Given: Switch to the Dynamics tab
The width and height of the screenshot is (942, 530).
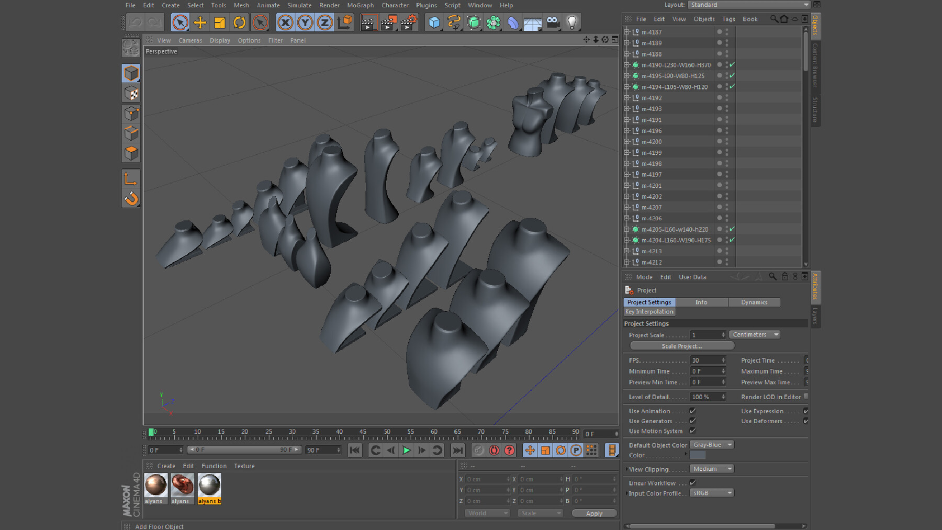Looking at the screenshot, I should pos(754,302).
